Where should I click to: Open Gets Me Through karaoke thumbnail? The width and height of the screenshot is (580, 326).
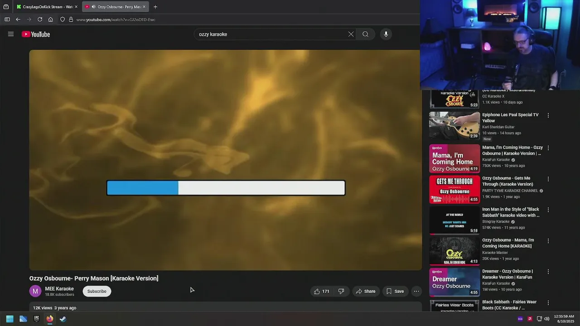[x=454, y=189]
